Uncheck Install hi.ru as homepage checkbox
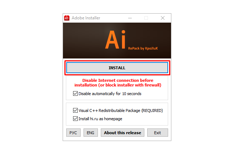The width and height of the screenshot is (252, 155). click(x=75, y=119)
